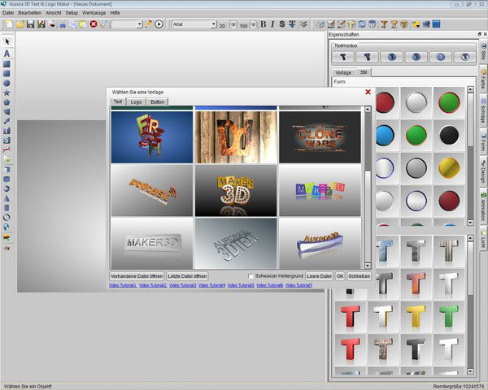Click 'Vorhandene Datei öffnen' button

point(137,276)
